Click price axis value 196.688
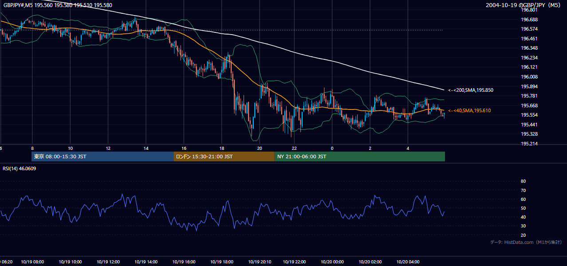Viewport: 567px width, 266px height. 529,20
